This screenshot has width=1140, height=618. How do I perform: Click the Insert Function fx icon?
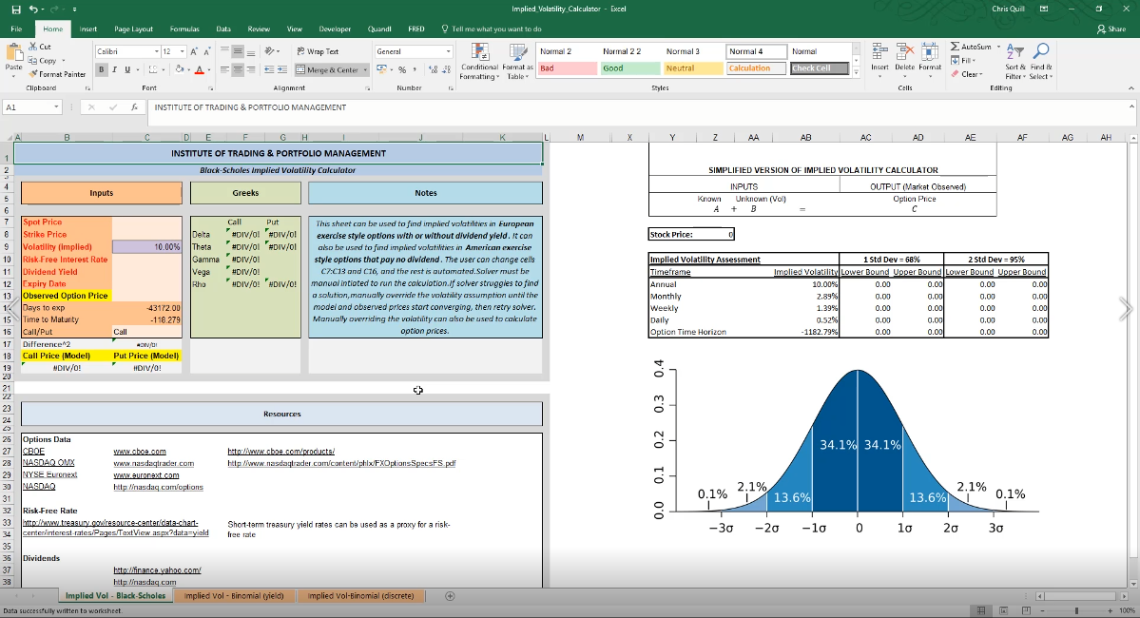pos(135,107)
